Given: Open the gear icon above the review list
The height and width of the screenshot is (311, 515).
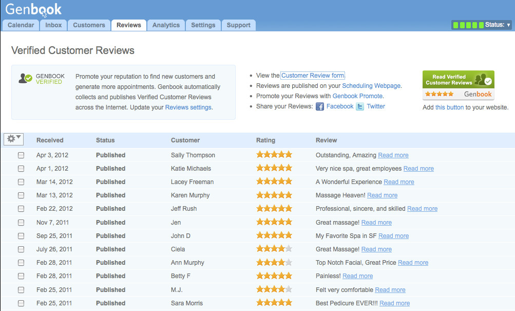Looking at the screenshot, I should coord(11,139).
